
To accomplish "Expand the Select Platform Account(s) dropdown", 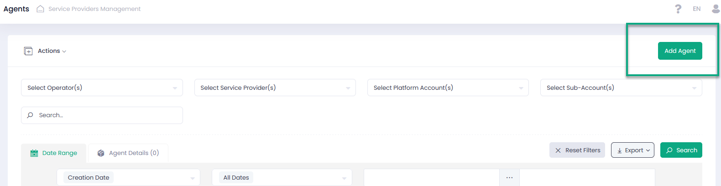I will point(448,88).
